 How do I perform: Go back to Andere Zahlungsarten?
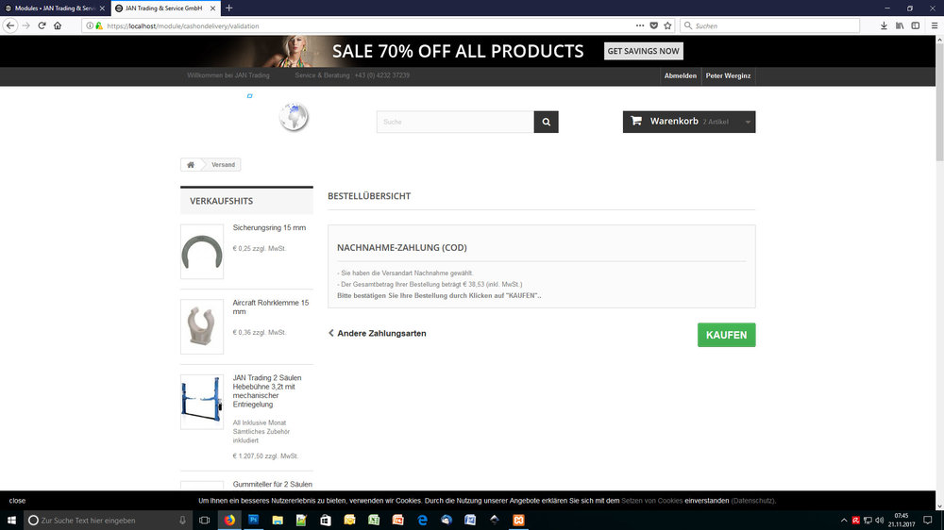click(378, 333)
